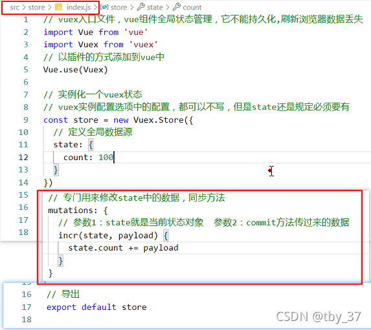Select the 'store' symbol breadcrumb after index.js
The width and height of the screenshot is (371, 330).
click(x=118, y=8)
